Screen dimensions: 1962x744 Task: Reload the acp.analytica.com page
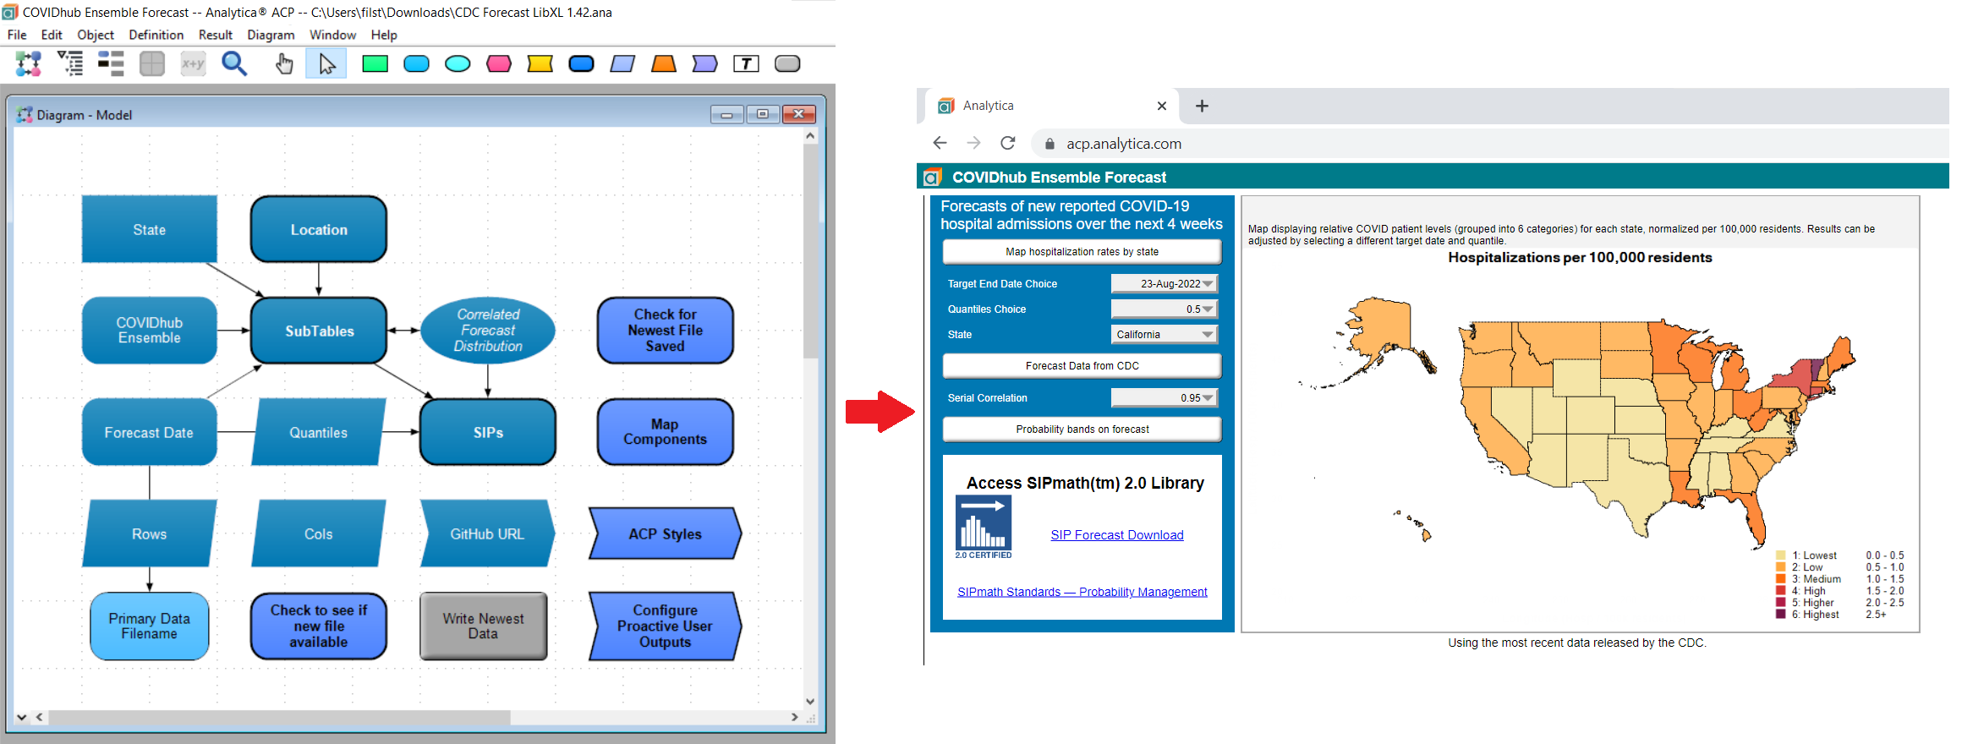(1007, 143)
